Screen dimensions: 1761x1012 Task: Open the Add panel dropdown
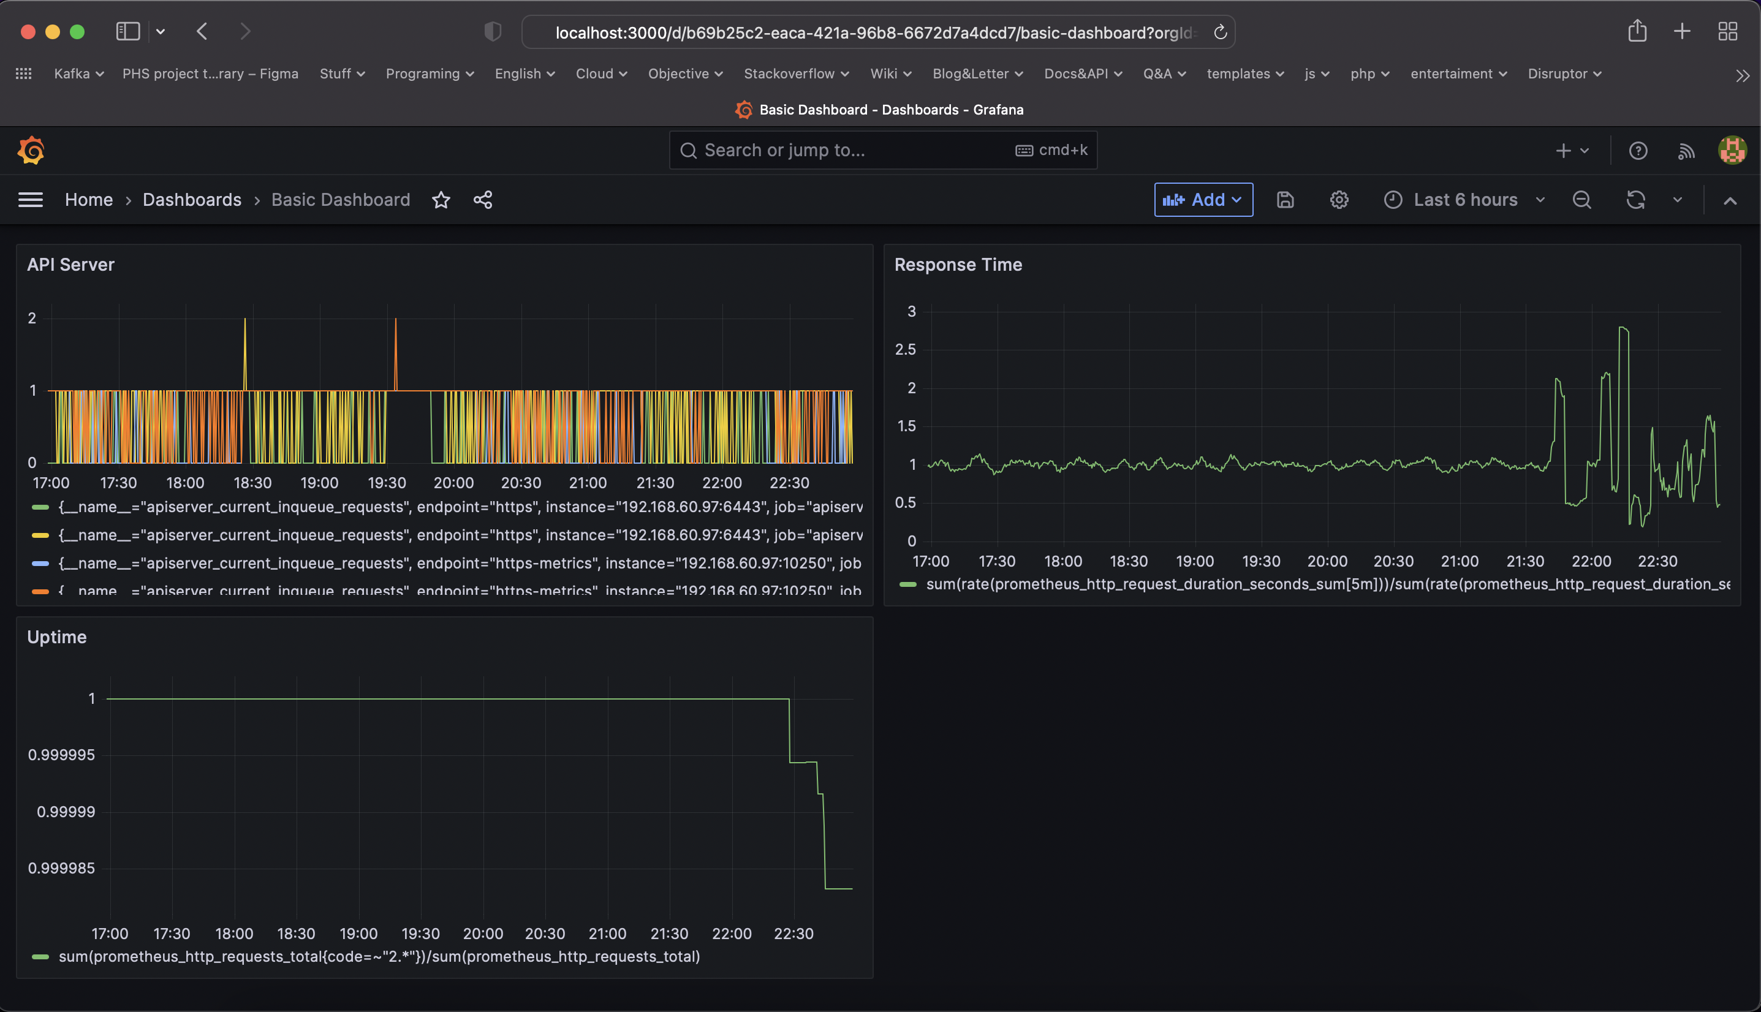click(1203, 200)
